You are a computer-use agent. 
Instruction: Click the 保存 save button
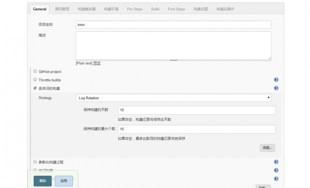tap(42, 181)
